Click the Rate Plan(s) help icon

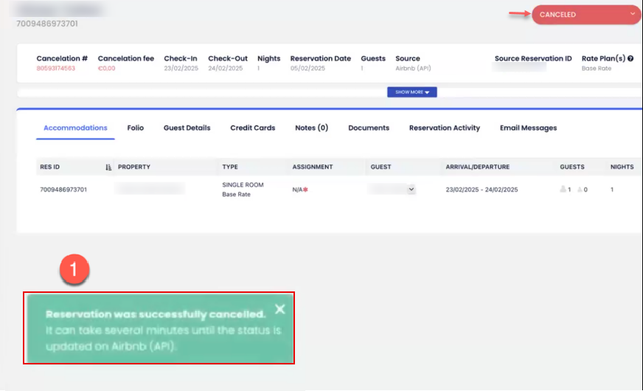click(x=630, y=58)
